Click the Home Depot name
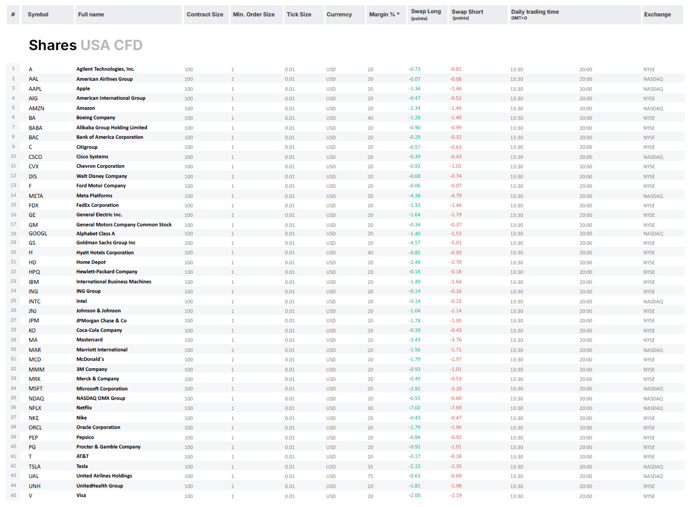 91,262
